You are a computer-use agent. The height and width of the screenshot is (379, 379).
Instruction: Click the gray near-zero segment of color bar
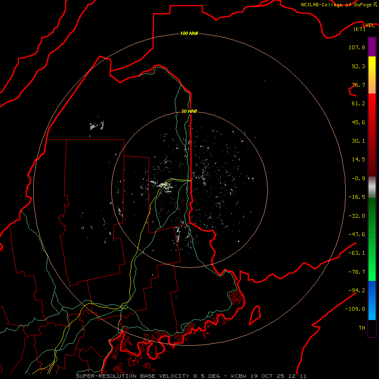pos(372,187)
